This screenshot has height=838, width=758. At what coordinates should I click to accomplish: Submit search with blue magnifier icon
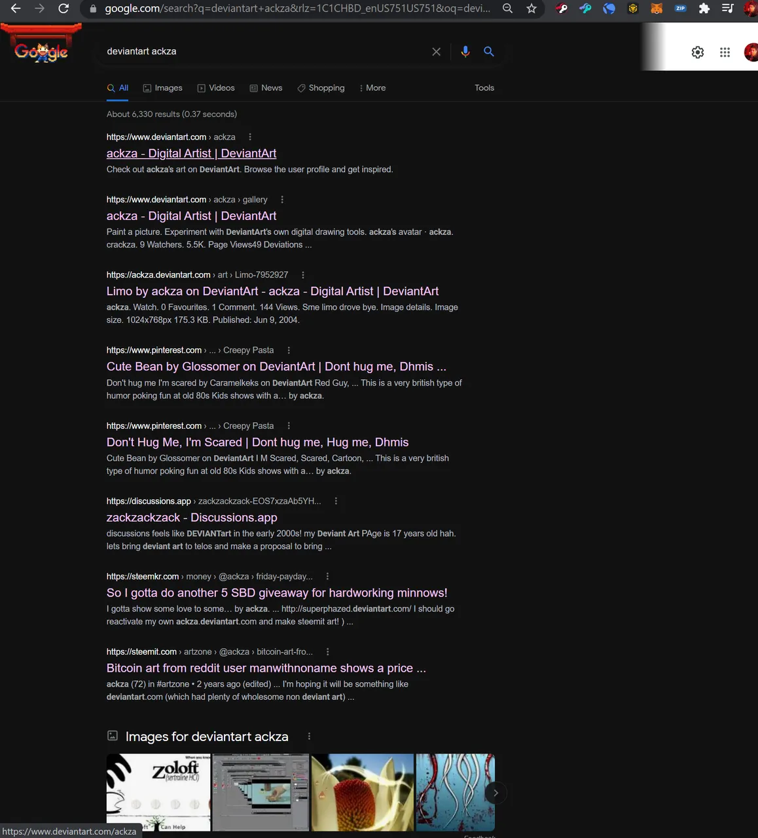(x=488, y=52)
